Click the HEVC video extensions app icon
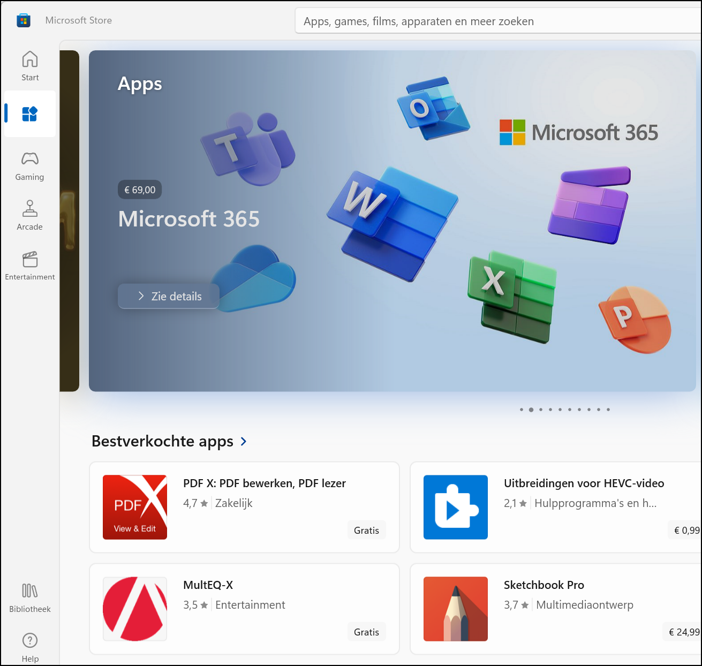This screenshot has width=702, height=666. click(456, 507)
